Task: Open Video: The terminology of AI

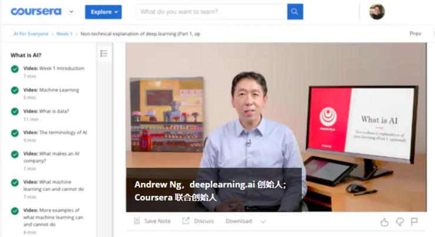Action: 55,132
